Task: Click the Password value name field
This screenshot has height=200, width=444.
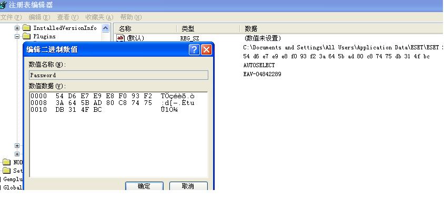Action: click(119, 75)
